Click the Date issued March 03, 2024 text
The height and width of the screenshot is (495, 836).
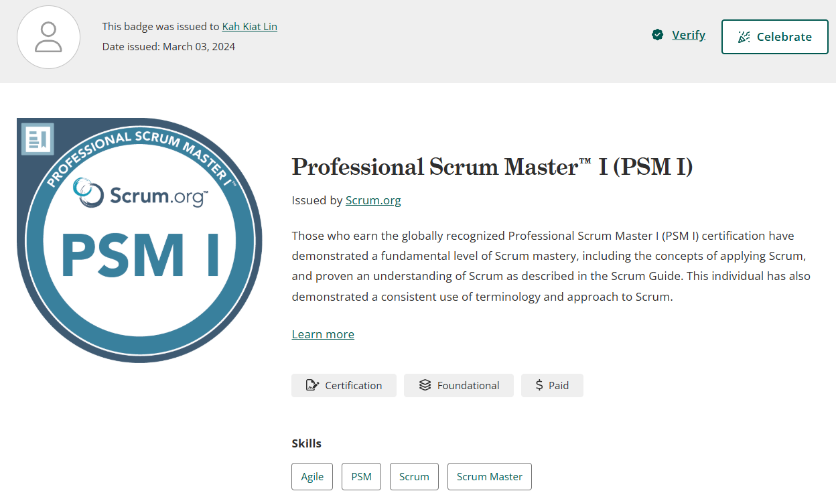pyautogui.click(x=169, y=47)
